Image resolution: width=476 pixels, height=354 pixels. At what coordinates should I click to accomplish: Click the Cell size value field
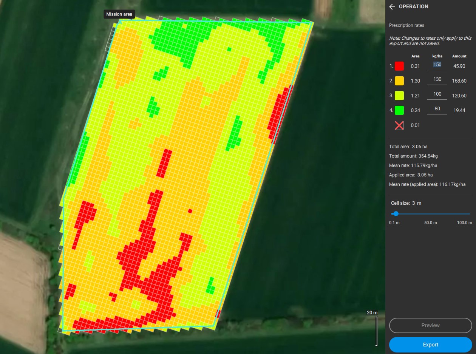pos(413,203)
